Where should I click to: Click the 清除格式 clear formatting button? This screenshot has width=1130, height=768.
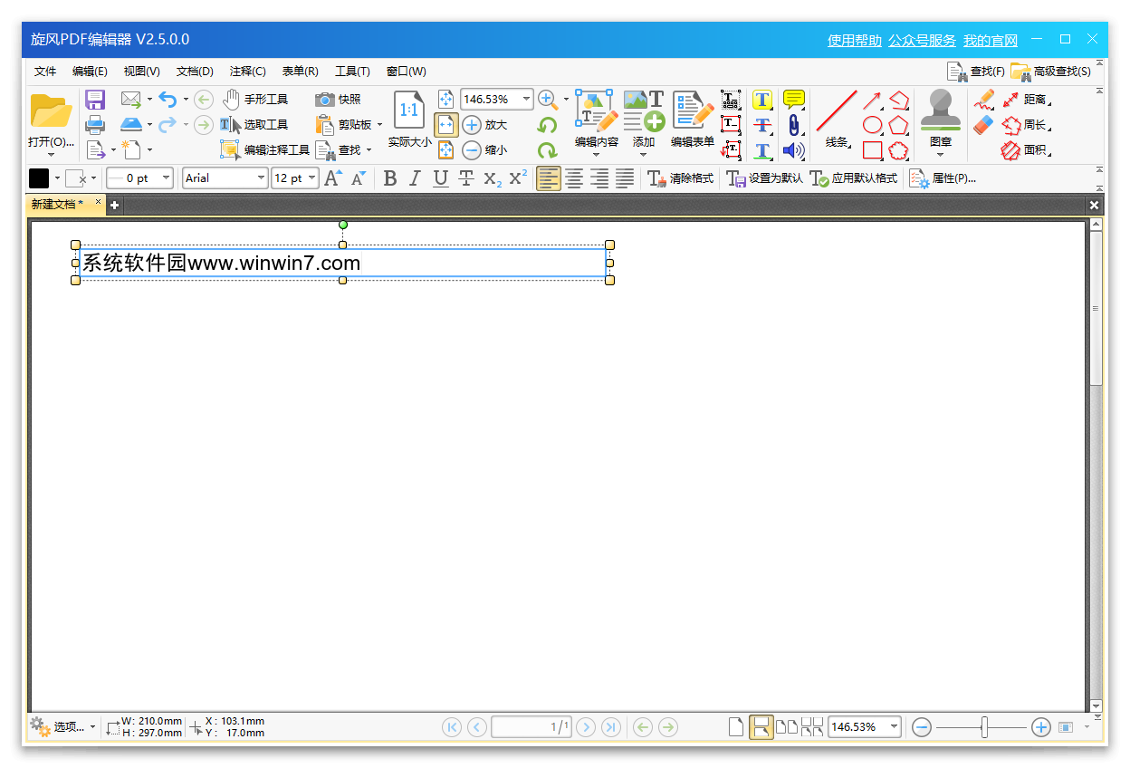pos(681,178)
